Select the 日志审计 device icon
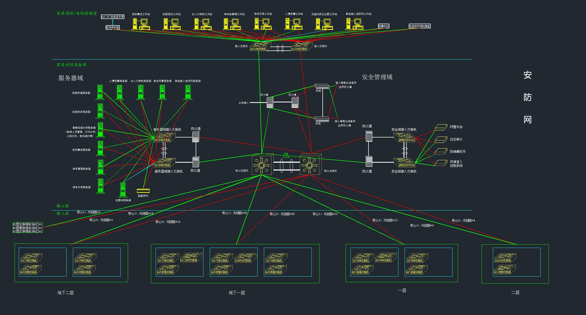The height and width of the screenshot is (315, 586). click(x=441, y=140)
